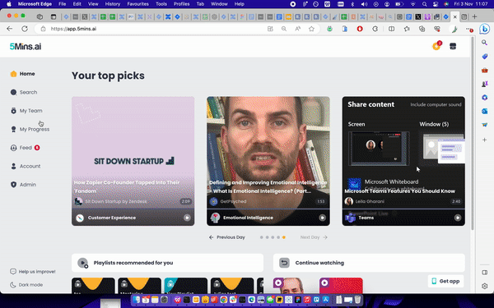Open macOS Spotlight search in menu bar
Viewport: 494px width, 308px height.
425,4
